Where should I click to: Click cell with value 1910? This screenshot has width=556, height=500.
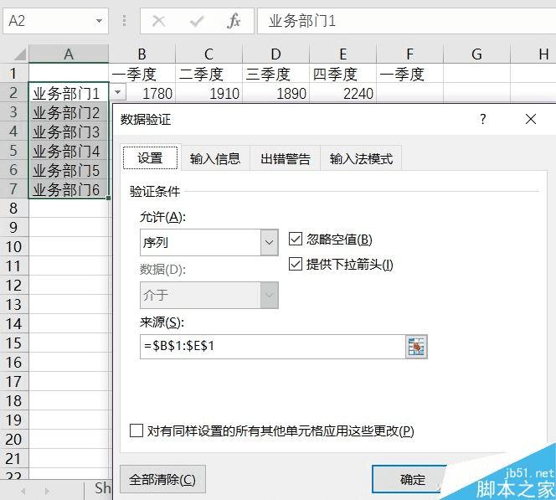tap(208, 93)
